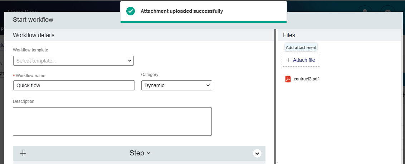Screen dimensions: 405x164
Task: Click the Workflow details section header
Action: (x=34, y=35)
